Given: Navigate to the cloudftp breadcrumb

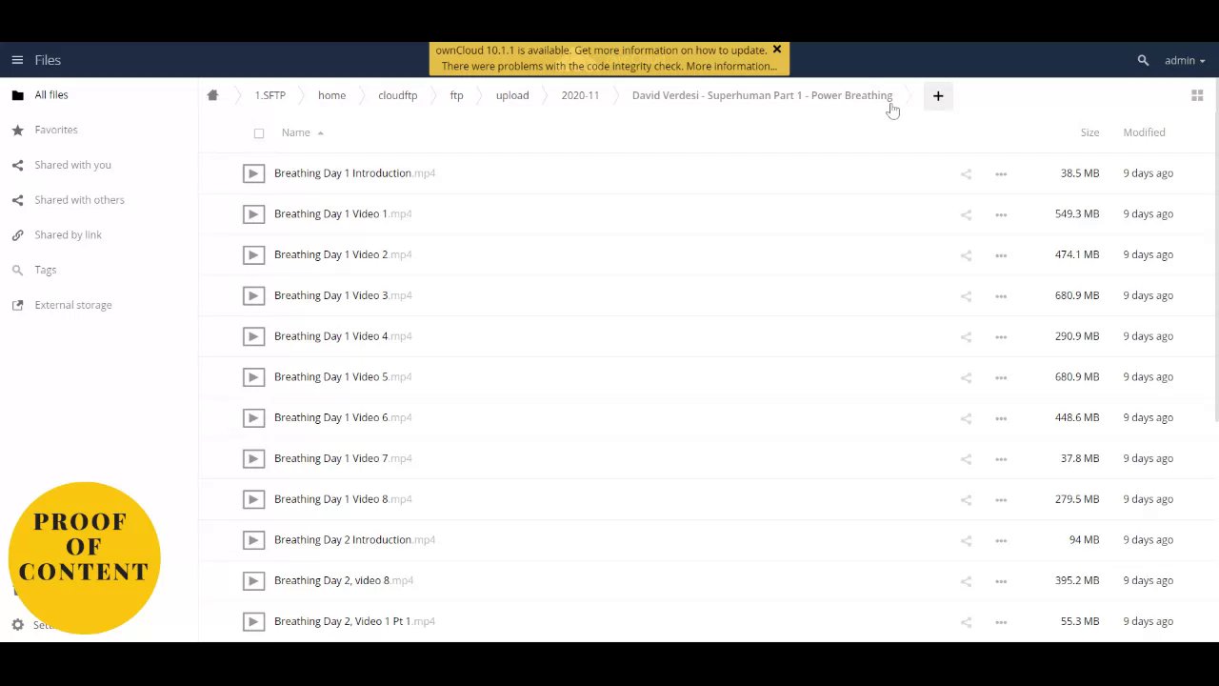Looking at the screenshot, I should (397, 95).
